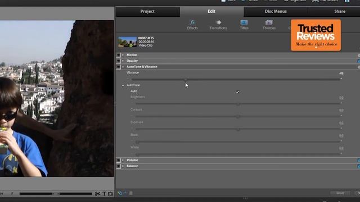Collapse the AutoTone & Vibrance section
Image resolution: width=360 pixels, height=202 pixels.
(x=123, y=67)
